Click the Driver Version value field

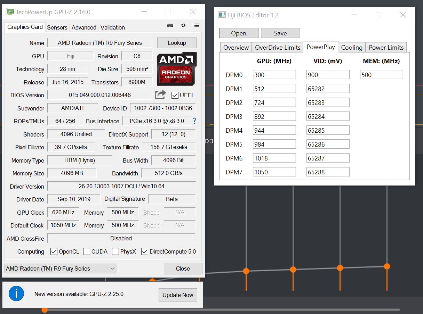[121, 186]
